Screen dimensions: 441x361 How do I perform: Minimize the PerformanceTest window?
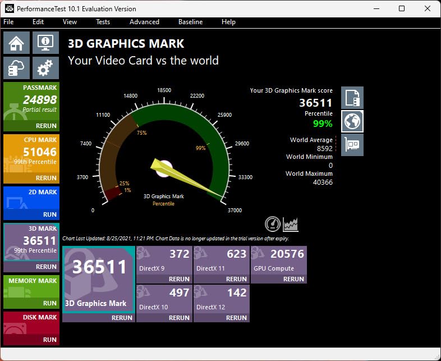click(x=376, y=9)
